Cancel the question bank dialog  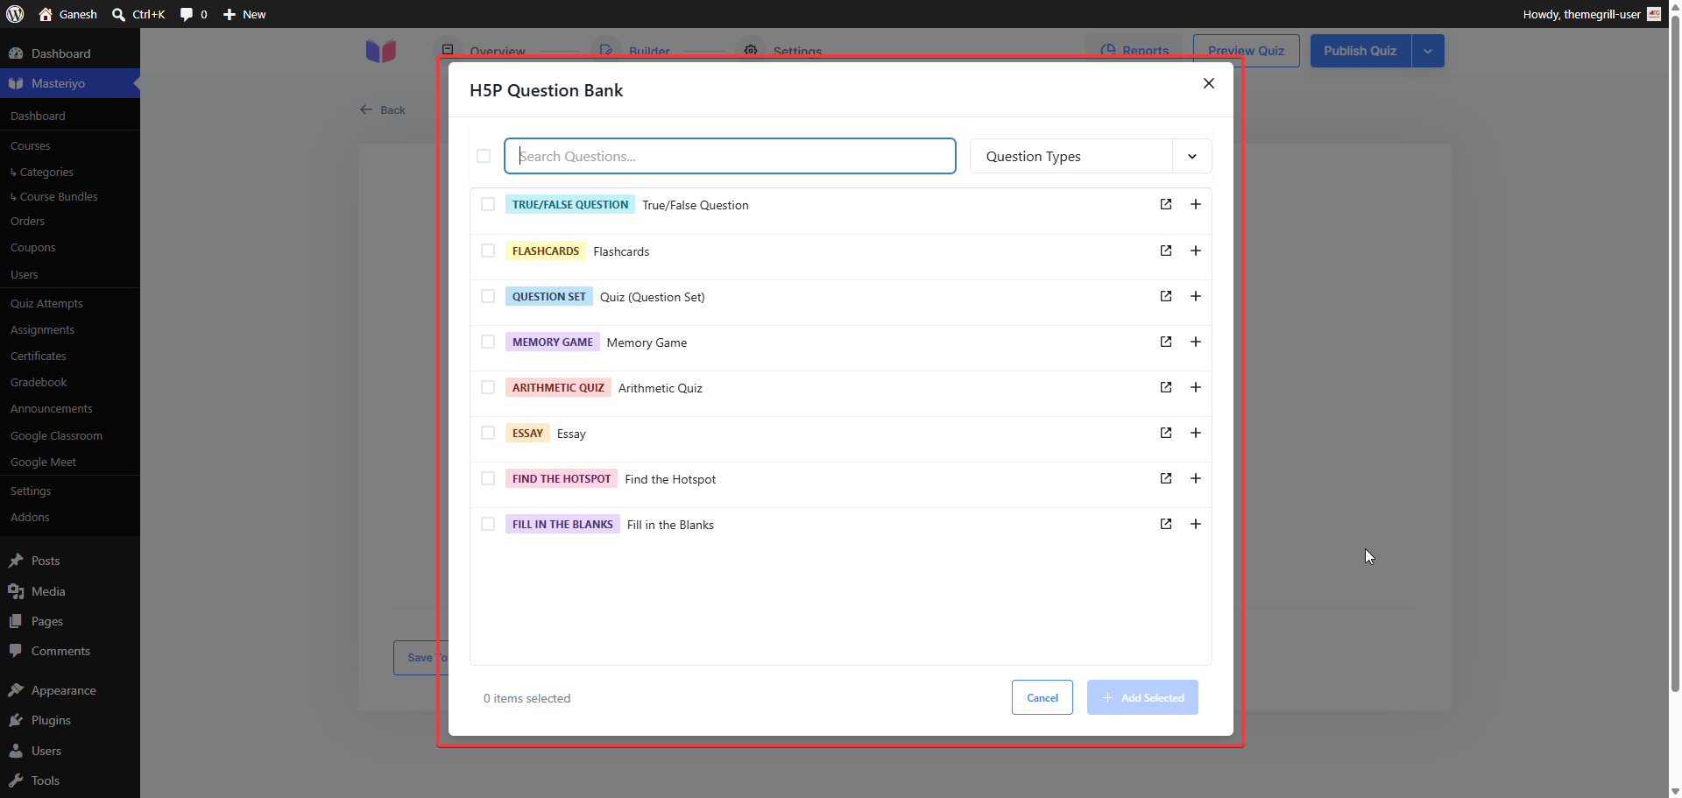(1042, 697)
